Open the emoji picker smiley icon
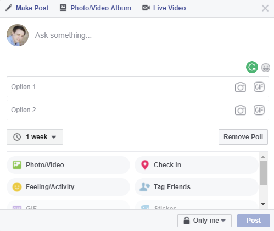Screen dimensions: 274x231 point(266,68)
